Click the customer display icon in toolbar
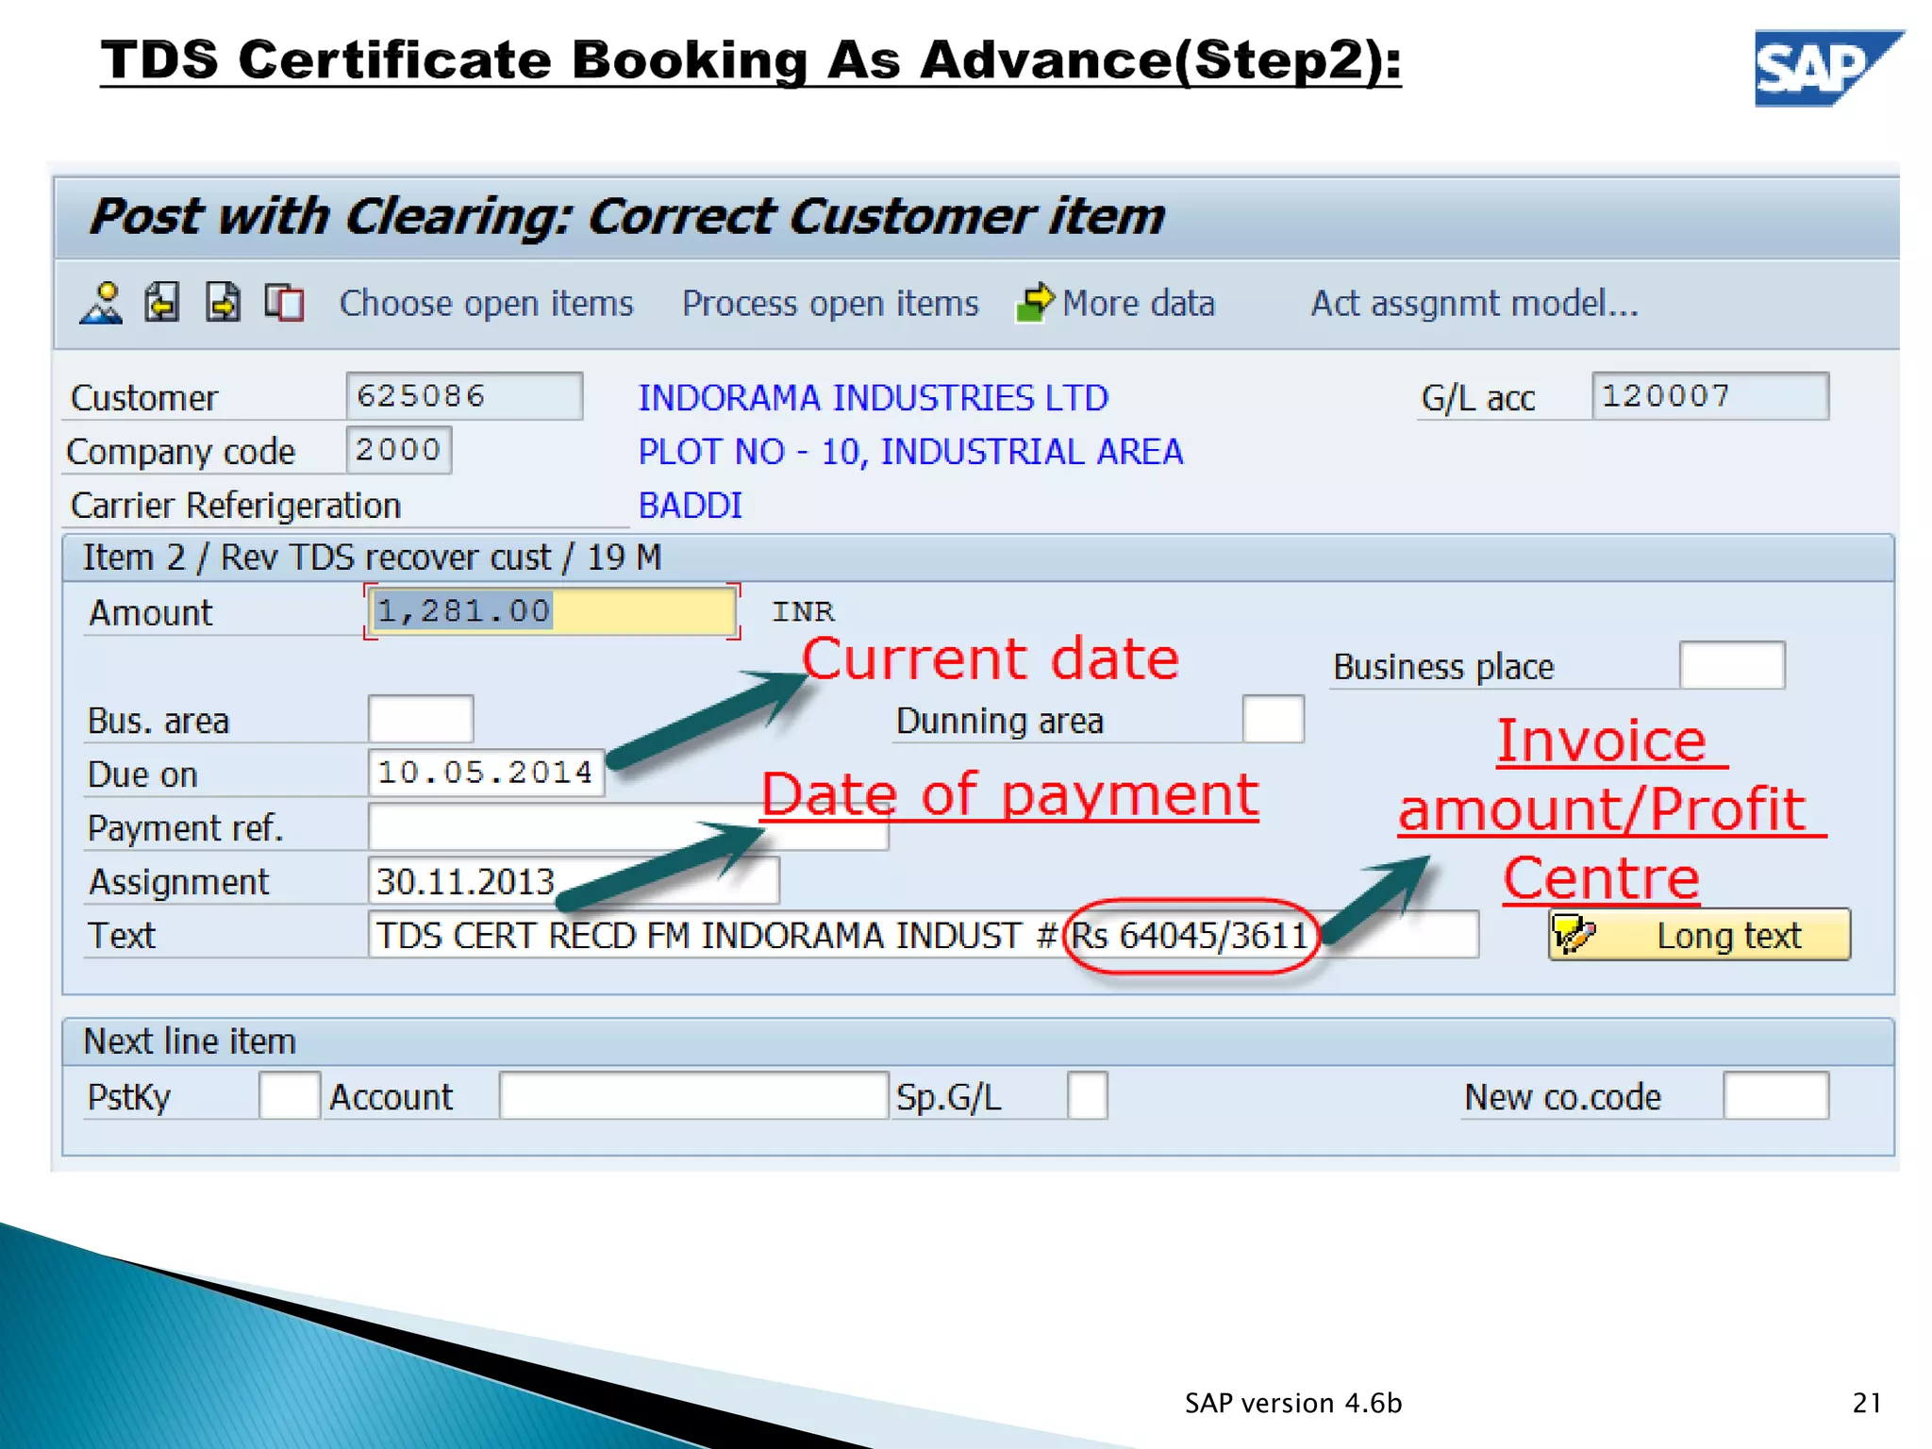Image resolution: width=1932 pixels, height=1449 pixels. (x=102, y=304)
